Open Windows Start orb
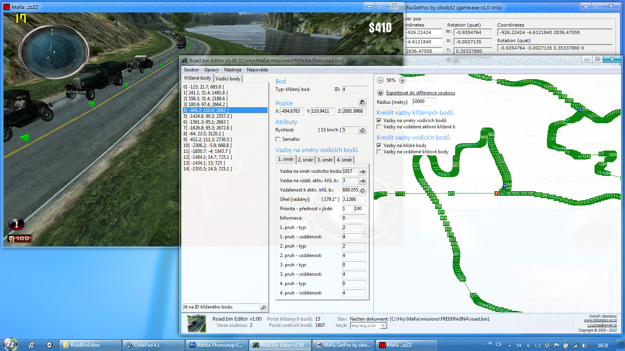 (x=10, y=345)
